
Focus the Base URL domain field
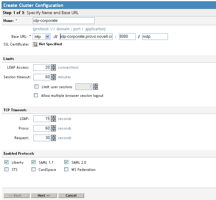(86, 37)
